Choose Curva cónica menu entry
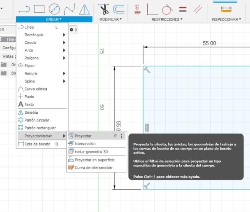250x212 pixels. (43, 89)
